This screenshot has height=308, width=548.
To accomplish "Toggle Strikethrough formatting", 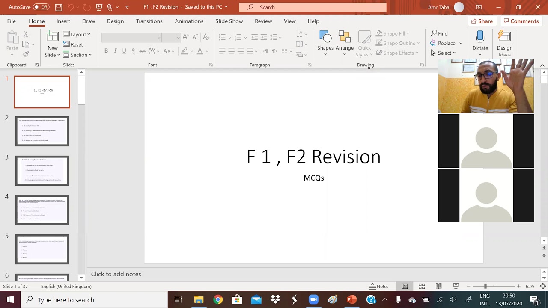I will pos(143,51).
